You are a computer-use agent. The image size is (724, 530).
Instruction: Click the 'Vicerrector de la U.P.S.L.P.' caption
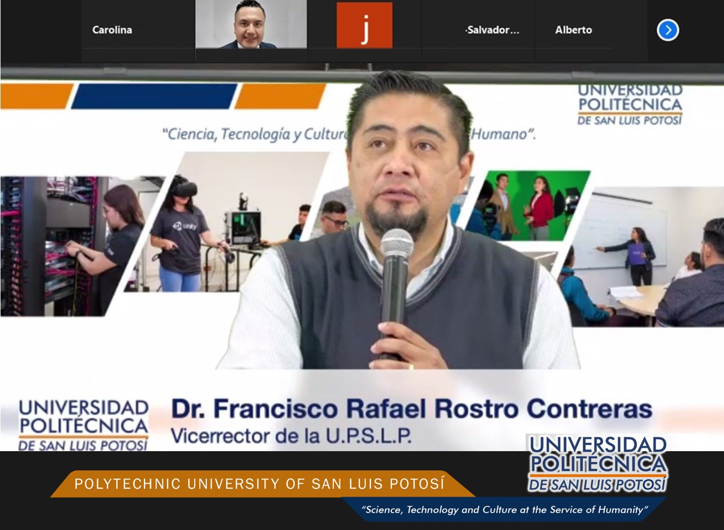pyautogui.click(x=291, y=436)
